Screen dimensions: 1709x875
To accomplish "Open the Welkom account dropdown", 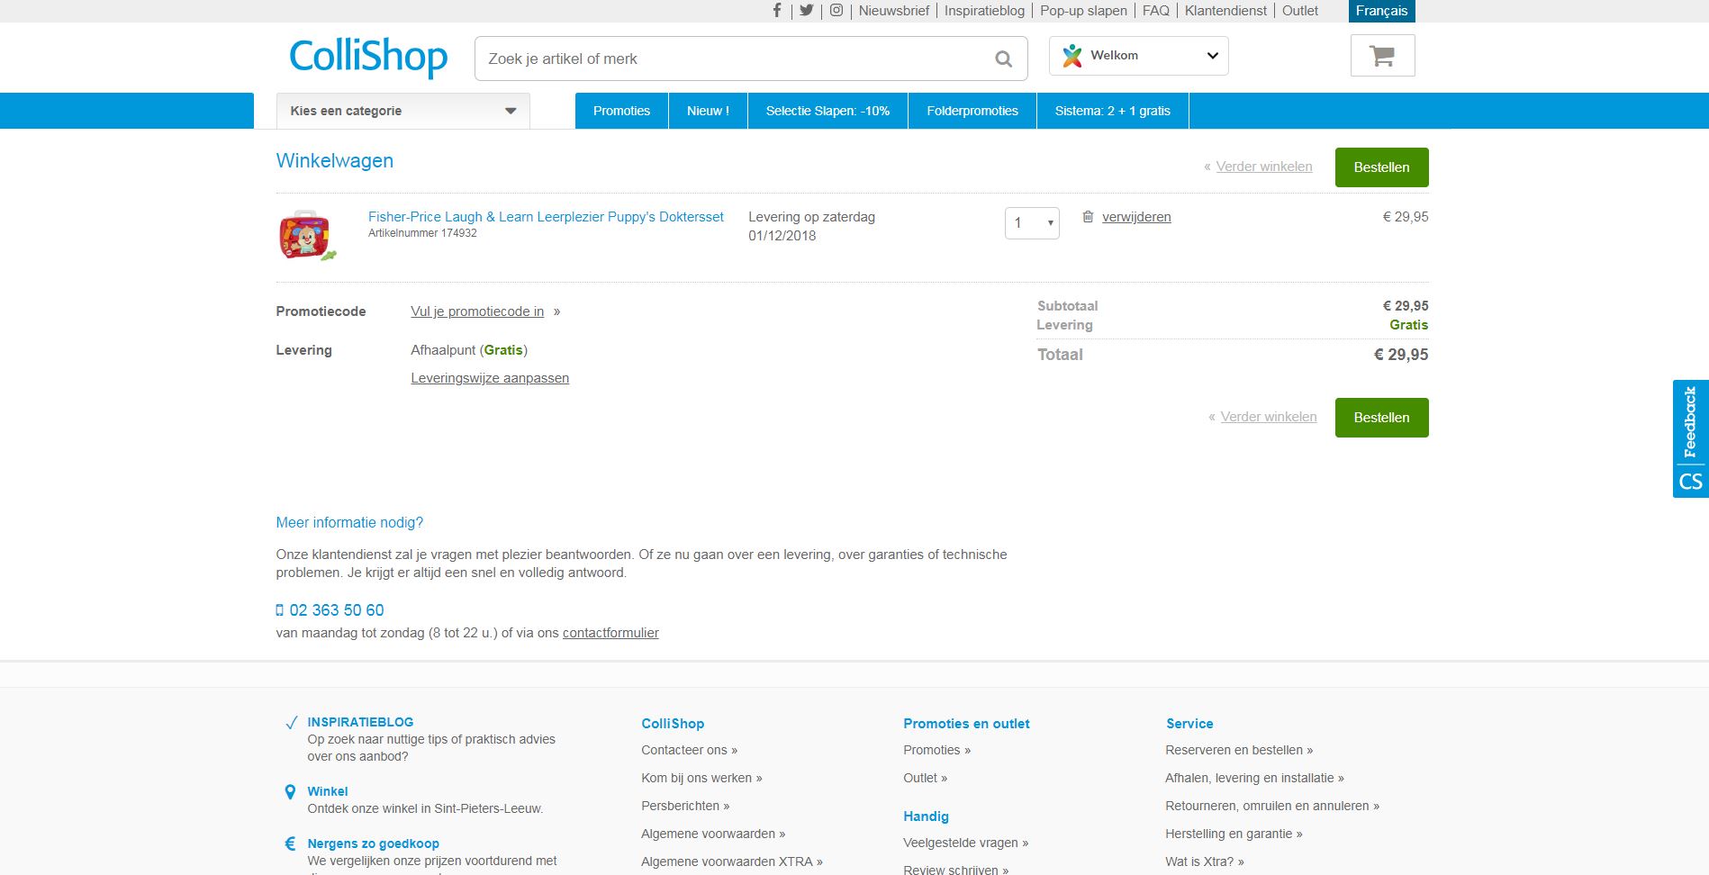I will pyautogui.click(x=1138, y=56).
